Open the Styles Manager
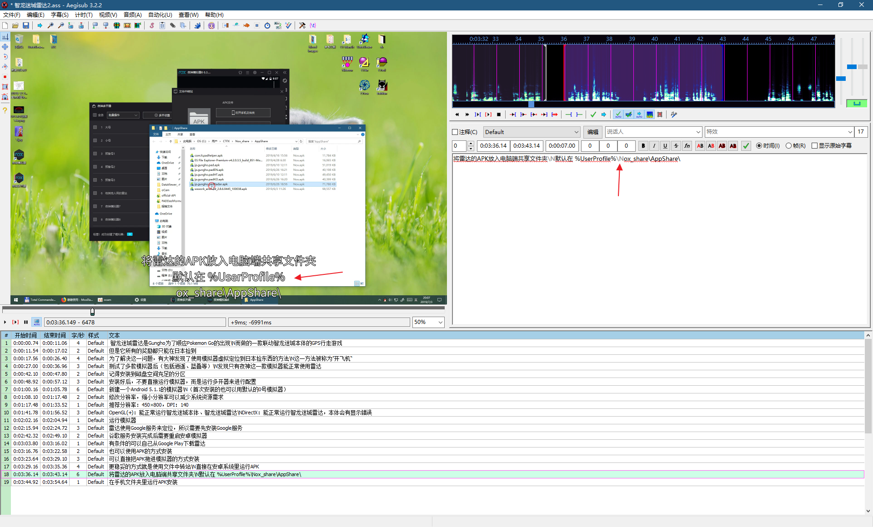The image size is (873, 527). [151, 25]
